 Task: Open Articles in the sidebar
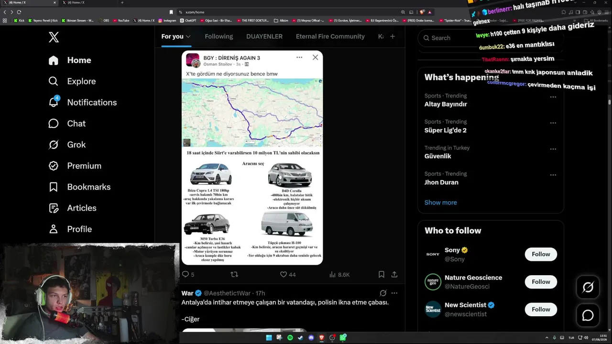click(x=72, y=208)
